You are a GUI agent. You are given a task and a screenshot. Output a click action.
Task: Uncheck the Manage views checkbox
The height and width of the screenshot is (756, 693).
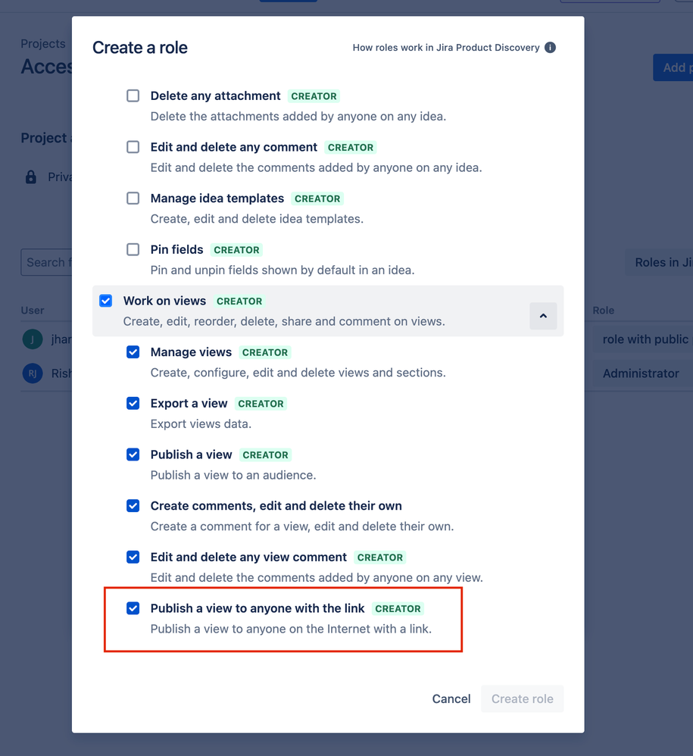(x=133, y=352)
